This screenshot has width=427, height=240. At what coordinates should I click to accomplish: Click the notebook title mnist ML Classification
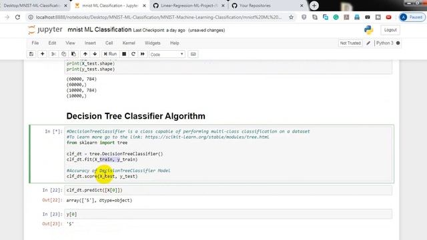click(99, 29)
